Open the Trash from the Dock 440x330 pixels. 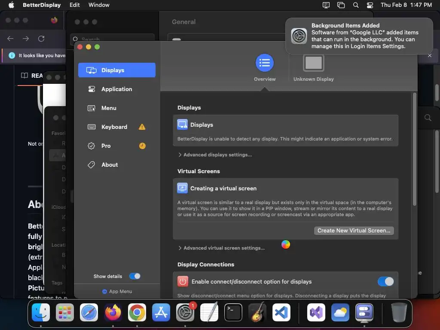(x=399, y=312)
